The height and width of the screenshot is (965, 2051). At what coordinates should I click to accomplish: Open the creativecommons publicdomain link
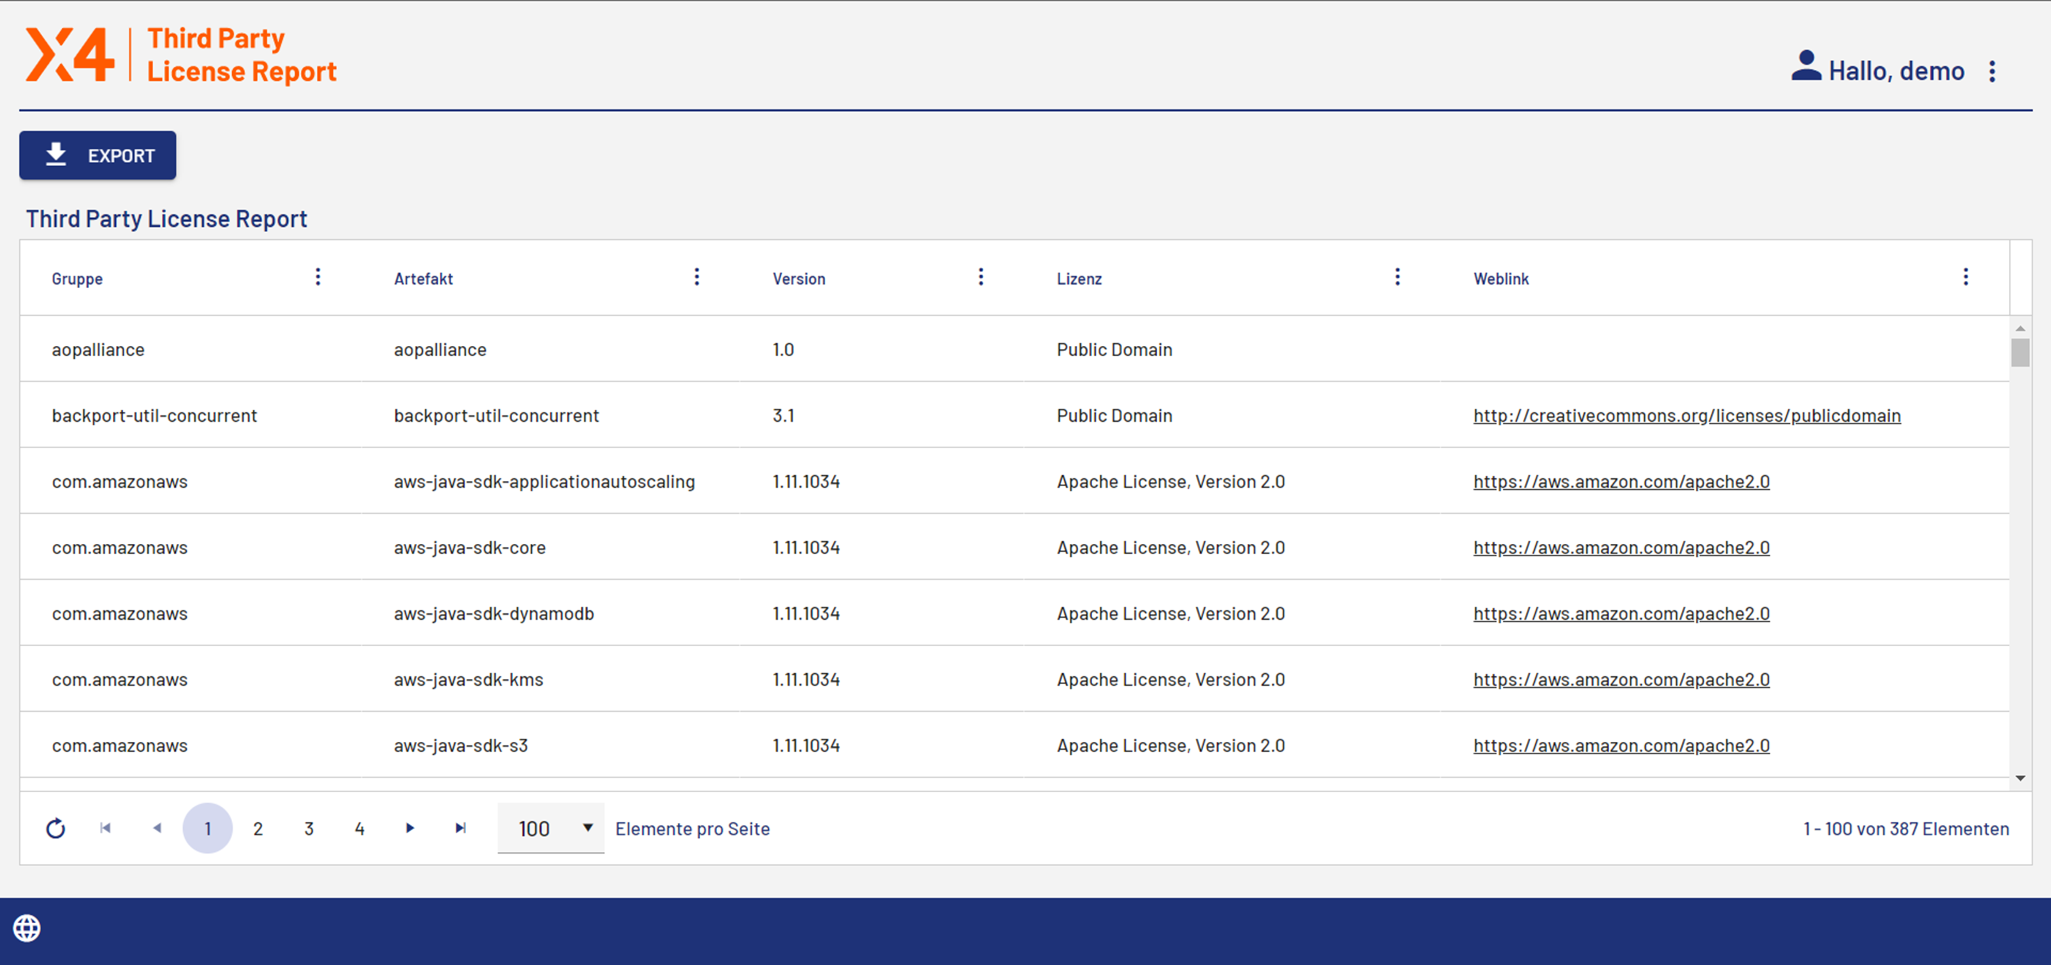click(x=1686, y=415)
